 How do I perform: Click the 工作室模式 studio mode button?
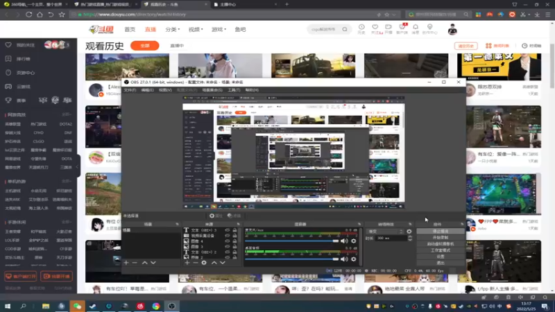click(441, 250)
